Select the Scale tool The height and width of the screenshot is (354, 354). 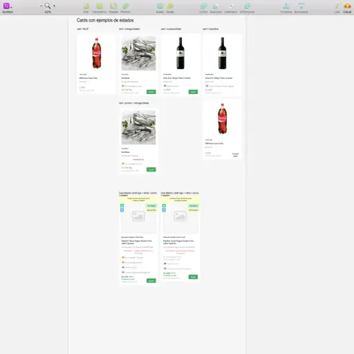tap(170, 6)
